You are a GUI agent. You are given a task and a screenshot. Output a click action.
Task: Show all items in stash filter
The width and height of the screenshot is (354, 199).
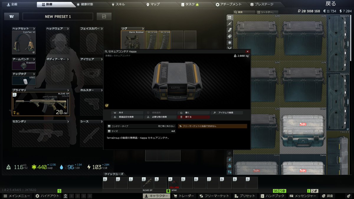[x=230, y=17]
